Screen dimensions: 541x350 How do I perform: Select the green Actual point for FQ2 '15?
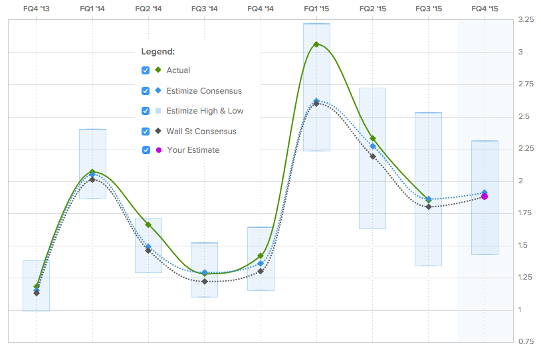pos(373,139)
